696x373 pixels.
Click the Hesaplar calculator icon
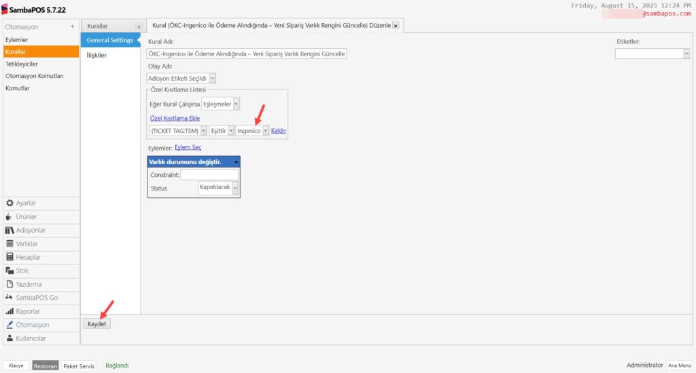[10, 257]
